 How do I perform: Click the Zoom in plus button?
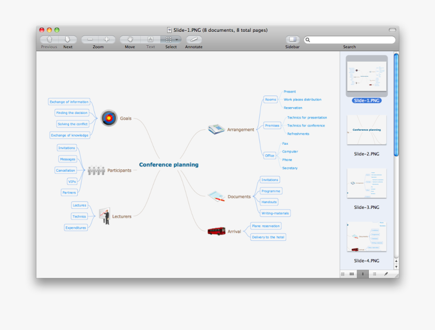tap(107, 40)
